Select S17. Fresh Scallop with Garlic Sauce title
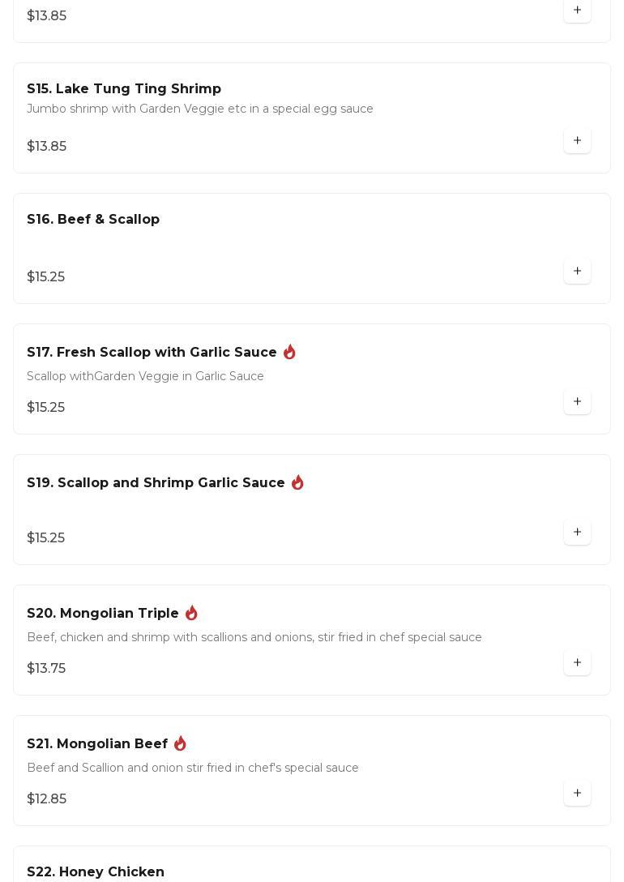Viewport: 624px width, 882px height. pyautogui.click(x=152, y=353)
